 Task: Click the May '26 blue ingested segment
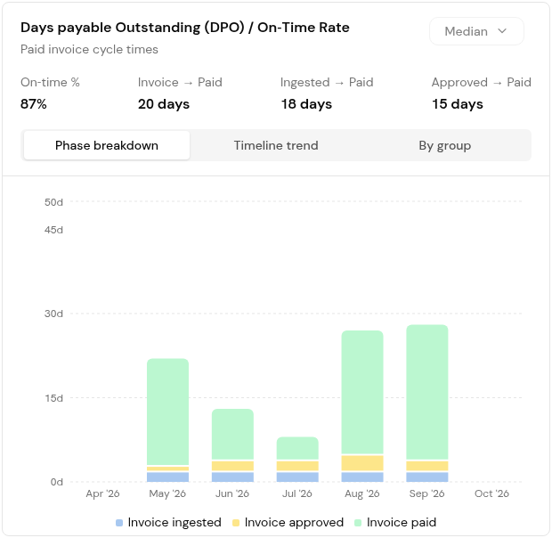point(167,477)
